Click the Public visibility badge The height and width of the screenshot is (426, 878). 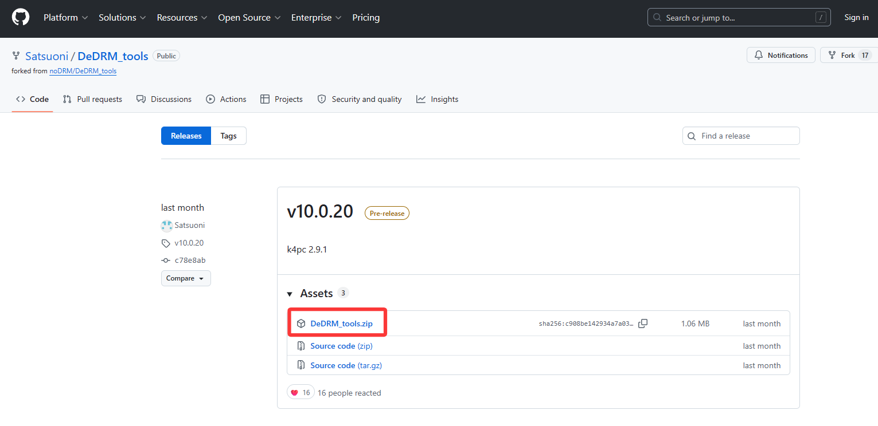point(166,56)
